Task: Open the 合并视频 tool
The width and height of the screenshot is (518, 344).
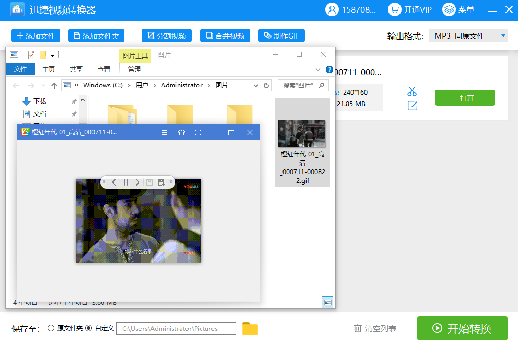Action: pos(225,36)
